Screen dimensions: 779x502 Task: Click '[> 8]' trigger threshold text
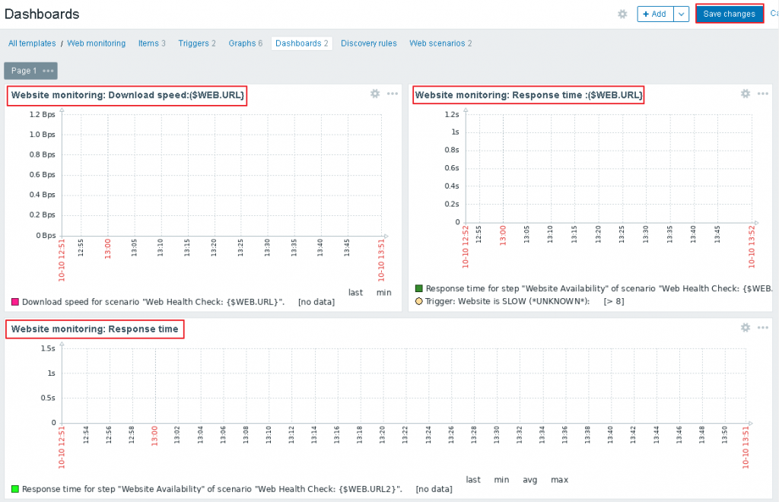614,301
